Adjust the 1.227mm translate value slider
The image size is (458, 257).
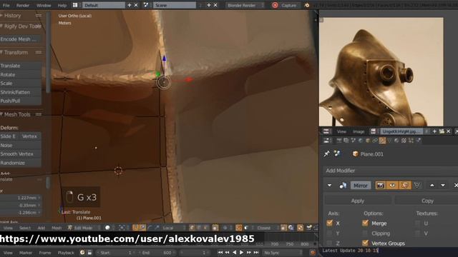[21, 198]
